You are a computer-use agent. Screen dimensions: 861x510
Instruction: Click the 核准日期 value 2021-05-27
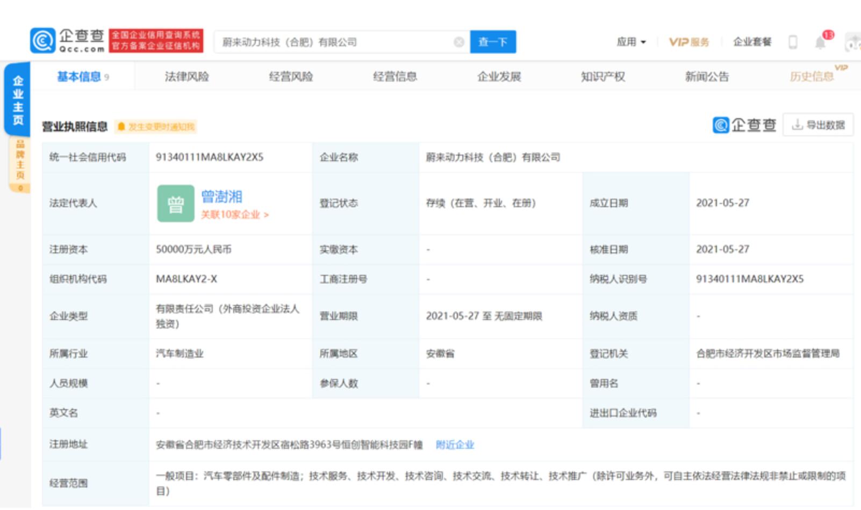[x=722, y=250]
